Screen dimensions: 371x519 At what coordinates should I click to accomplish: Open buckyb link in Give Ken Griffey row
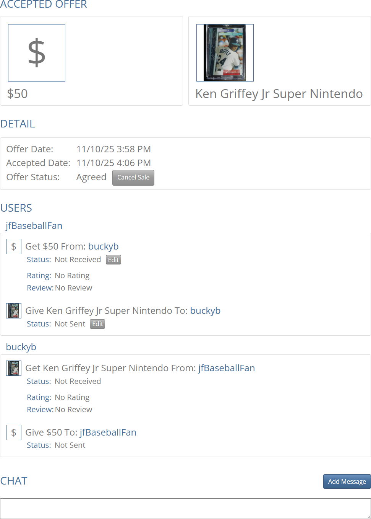[205, 311]
